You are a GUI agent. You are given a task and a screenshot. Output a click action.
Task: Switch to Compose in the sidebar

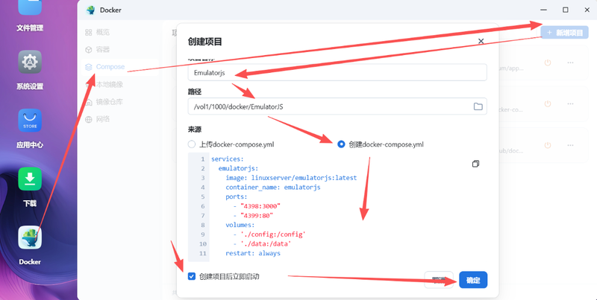point(110,67)
